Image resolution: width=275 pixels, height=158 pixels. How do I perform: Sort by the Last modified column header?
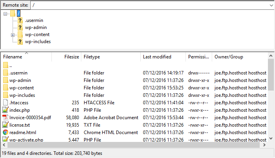pyautogui.click(x=163, y=57)
